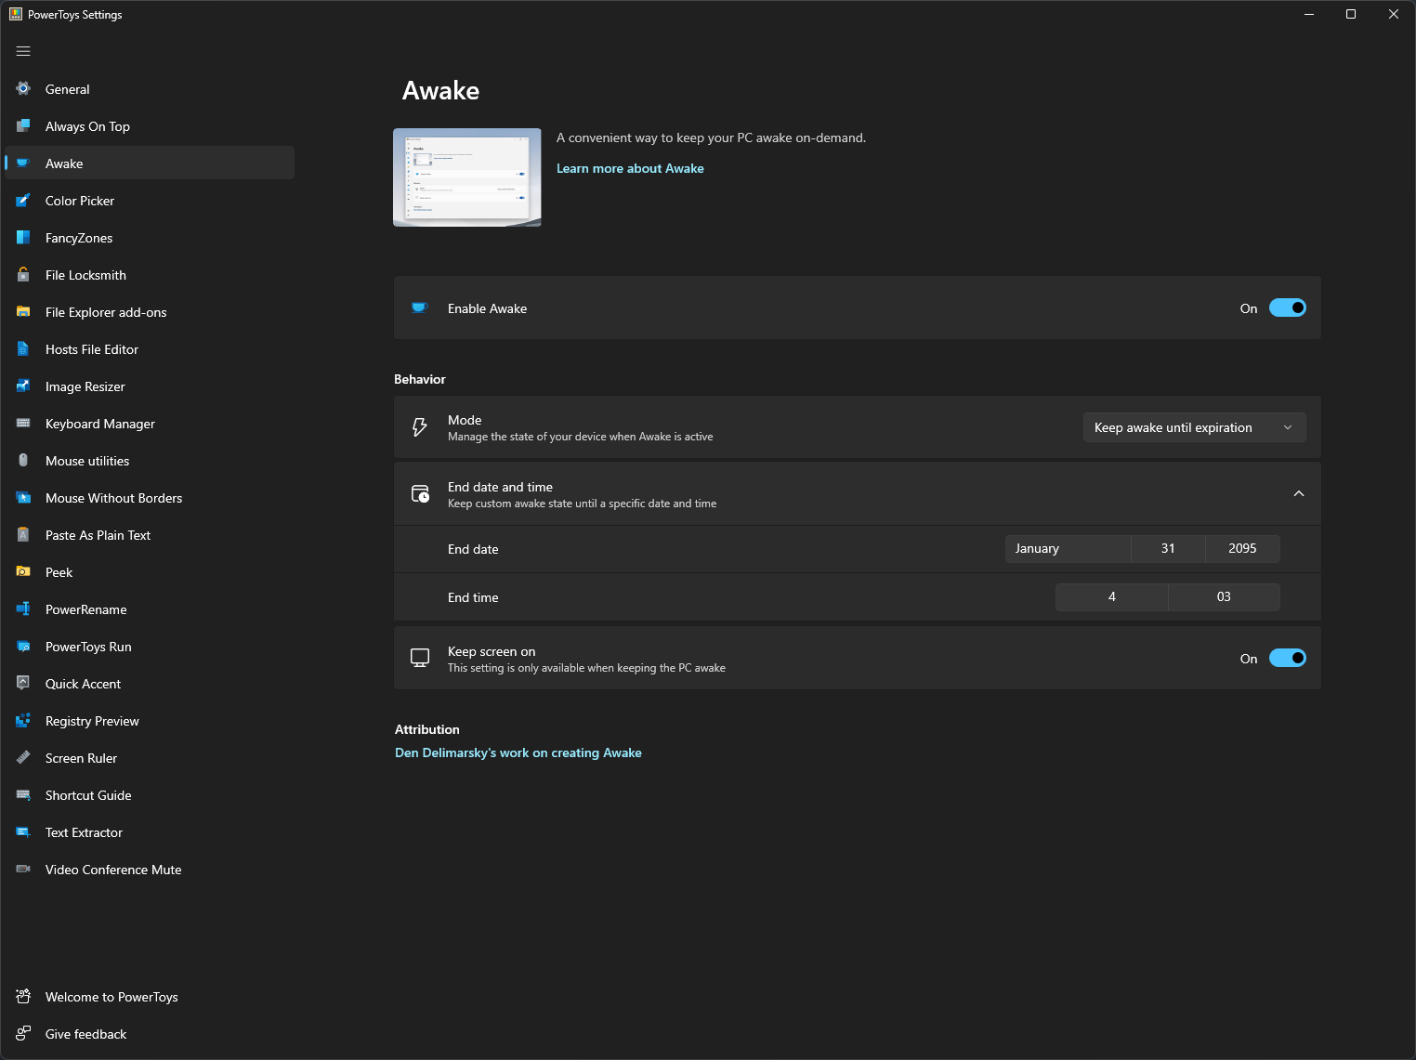Maximize the PowerToys Settings window
1416x1060 pixels.
[x=1351, y=14]
